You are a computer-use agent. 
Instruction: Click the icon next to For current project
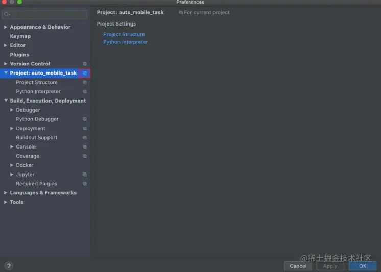(180, 12)
